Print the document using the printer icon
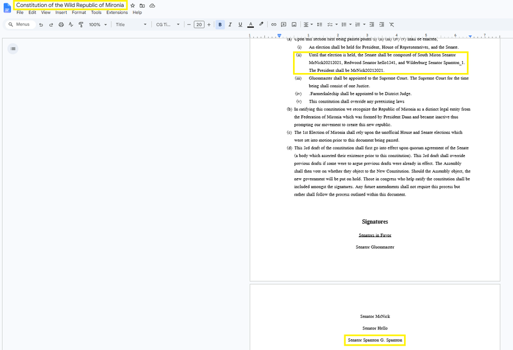Image resolution: width=513 pixels, height=350 pixels. pos(61,24)
